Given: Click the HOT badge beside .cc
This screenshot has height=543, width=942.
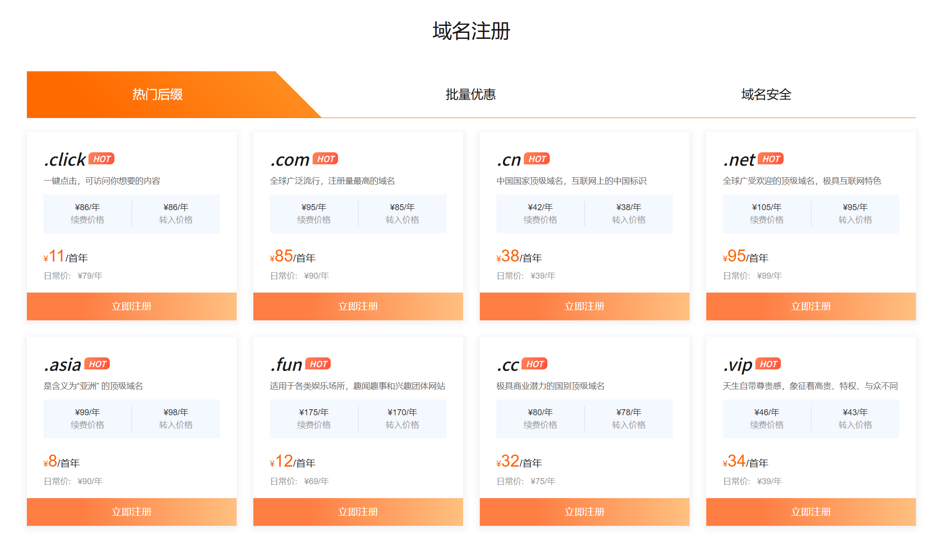Looking at the screenshot, I should 534,364.
